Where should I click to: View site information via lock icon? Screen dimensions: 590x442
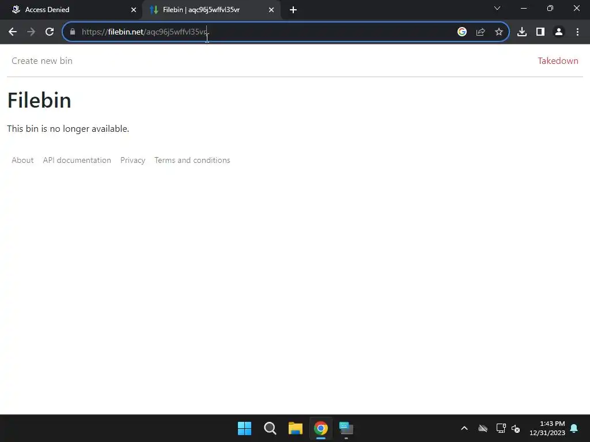point(73,32)
